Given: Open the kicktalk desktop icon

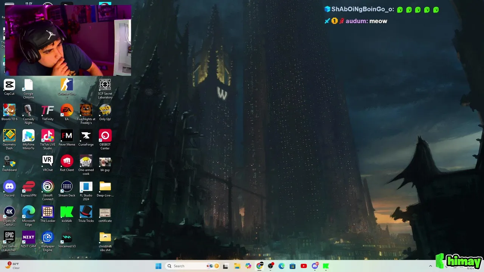Looking at the screenshot, I should coord(67,214).
